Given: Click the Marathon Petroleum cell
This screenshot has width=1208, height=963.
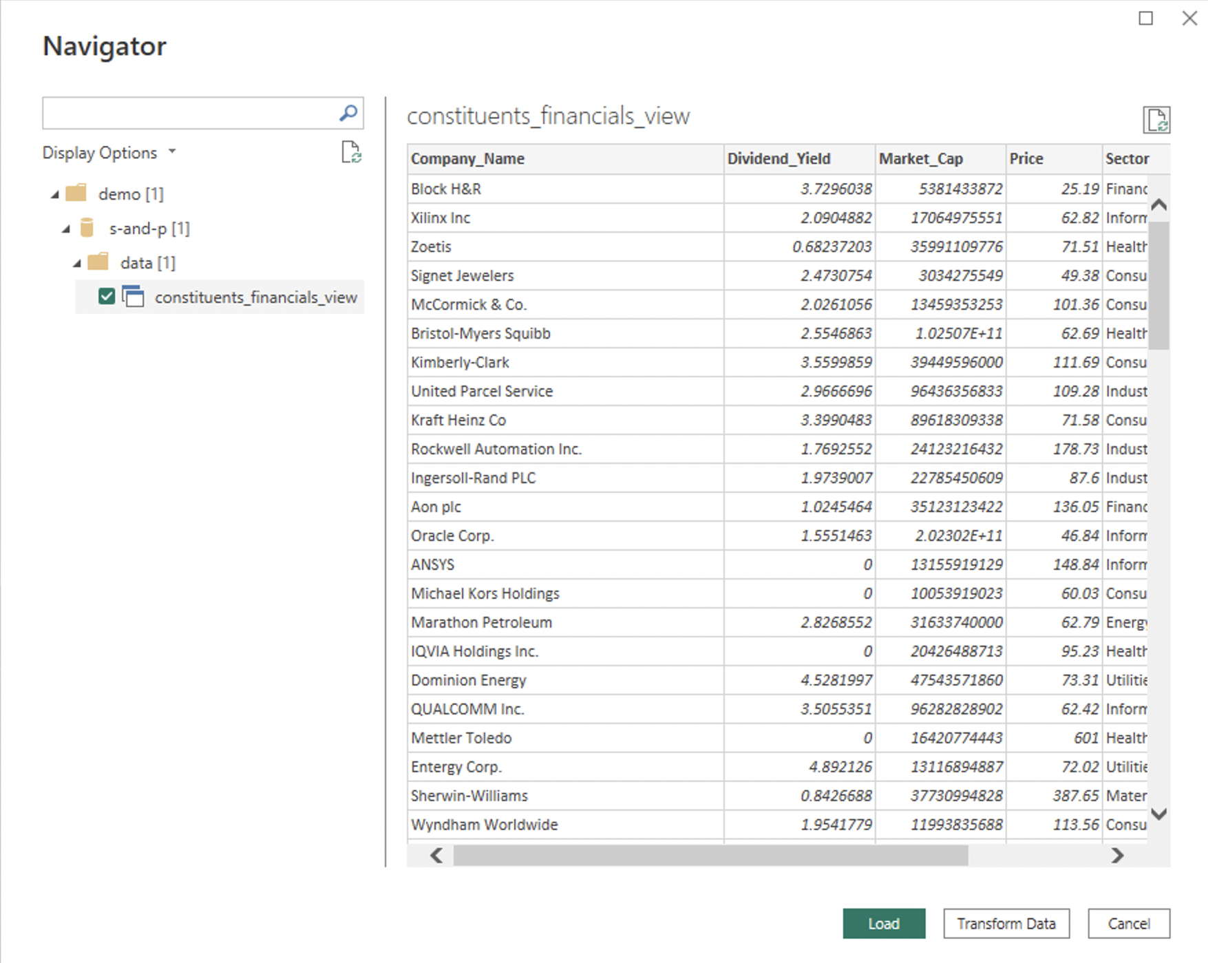Looking at the screenshot, I should (565, 622).
